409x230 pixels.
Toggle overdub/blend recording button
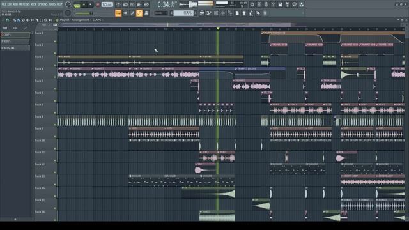tap(139, 4)
